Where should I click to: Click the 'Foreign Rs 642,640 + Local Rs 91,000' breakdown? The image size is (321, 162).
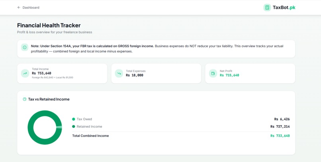pyautogui.click(x=53, y=77)
